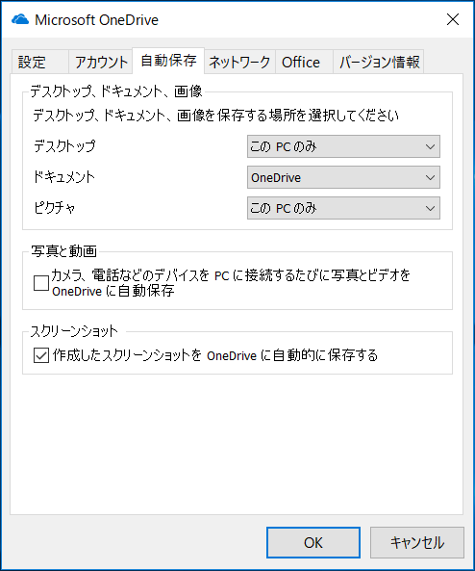Uncheck the screenshot auto-save to OneDrive checkbox
This screenshot has width=475, height=571.
(x=41, y=355)
